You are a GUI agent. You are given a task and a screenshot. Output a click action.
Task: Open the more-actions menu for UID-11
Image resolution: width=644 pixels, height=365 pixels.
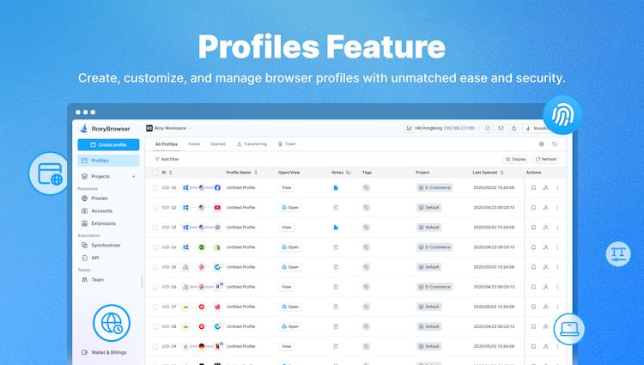click(557, 187)
